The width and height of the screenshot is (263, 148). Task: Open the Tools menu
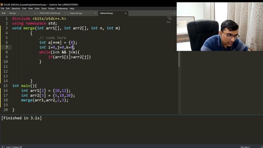44,9
